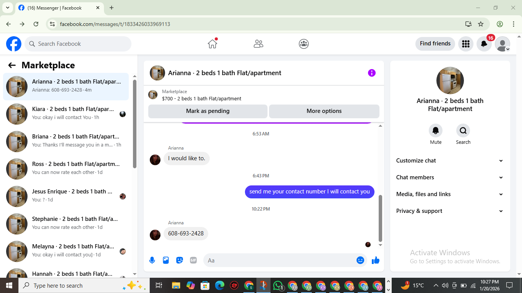Image resolution: width=522 pixels, height=293 pixels.
Task: Click the Facebook logo
Action: [x=14, y=44]
